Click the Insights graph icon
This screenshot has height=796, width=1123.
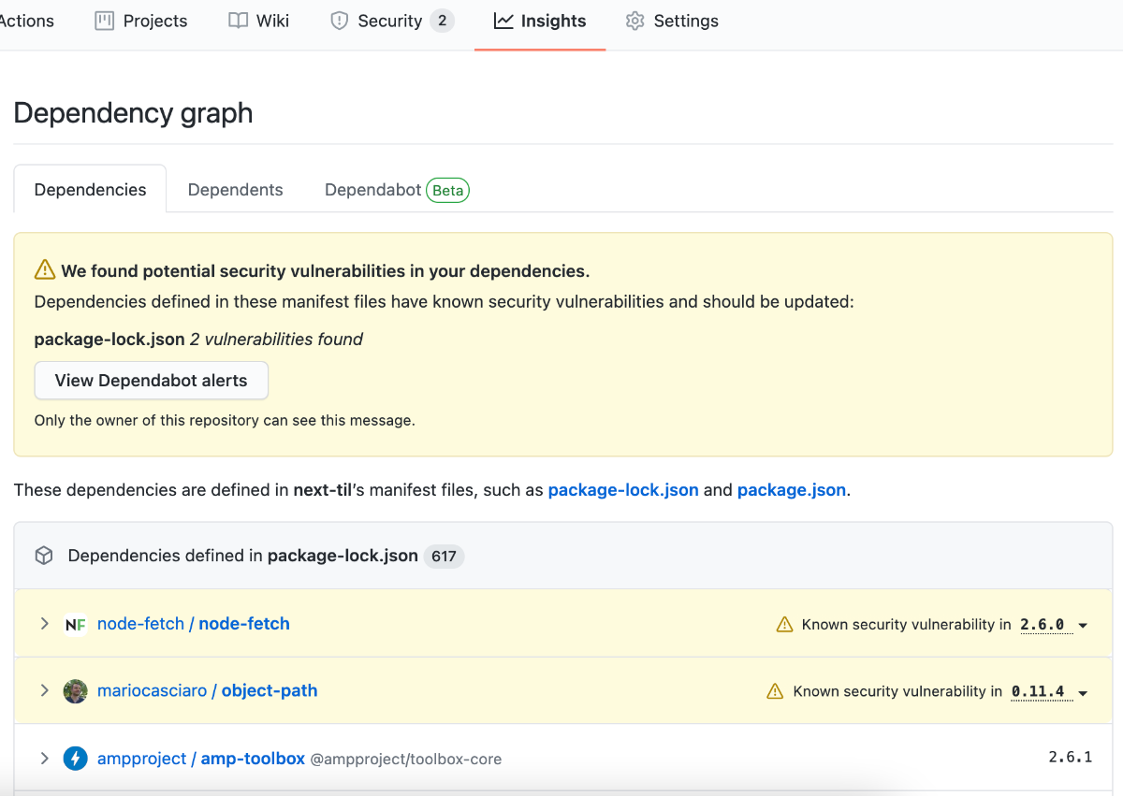pos(503,21)
